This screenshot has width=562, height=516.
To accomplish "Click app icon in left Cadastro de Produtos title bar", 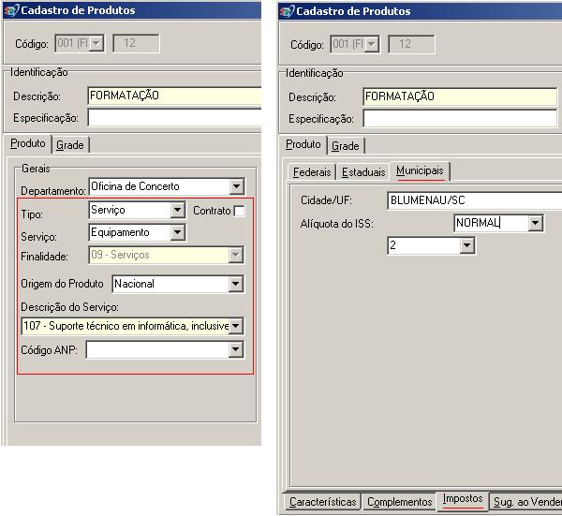I will pos(10,10).
